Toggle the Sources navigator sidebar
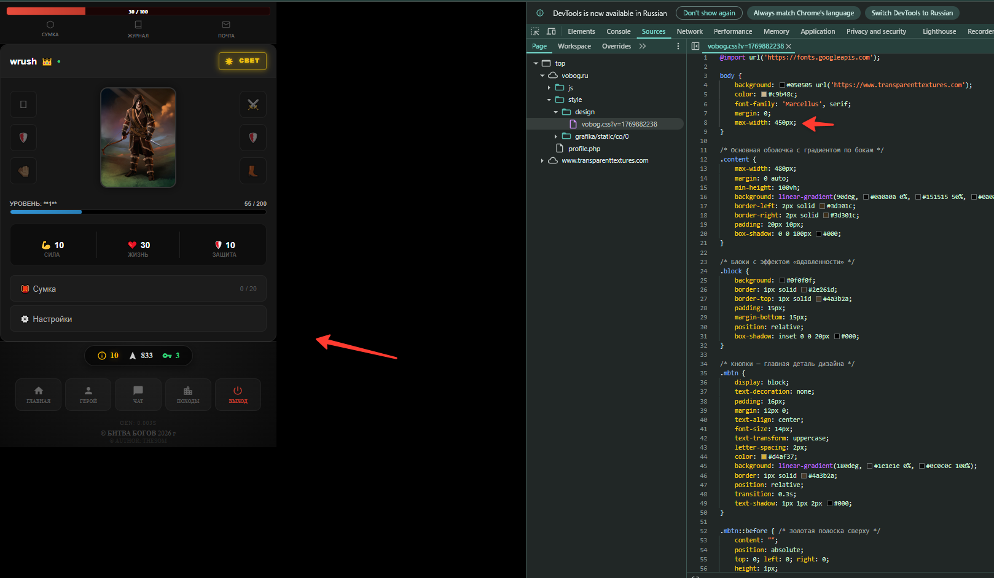This screenshot has width=994, height=578. [x=695, y=46]
